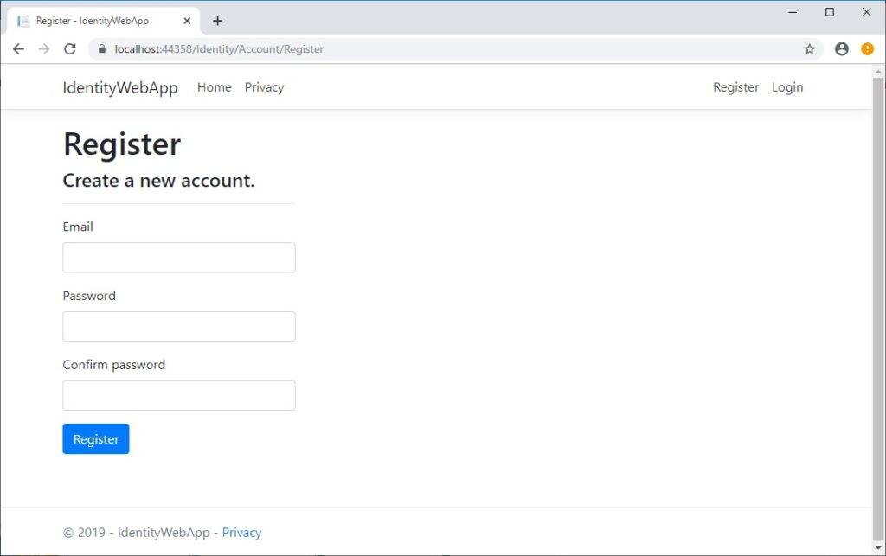This screenshot has height=556, width=886.
Task: Click the IdentityWebApp brand link
Action: 120,87
